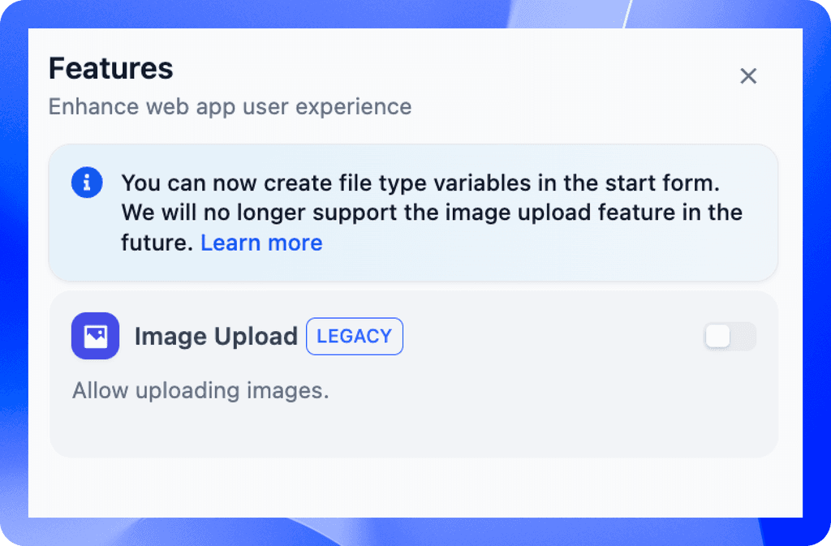Screen dimensions: 831x546
Task: Click the LEGACY badge
Action: click(355, 336)
